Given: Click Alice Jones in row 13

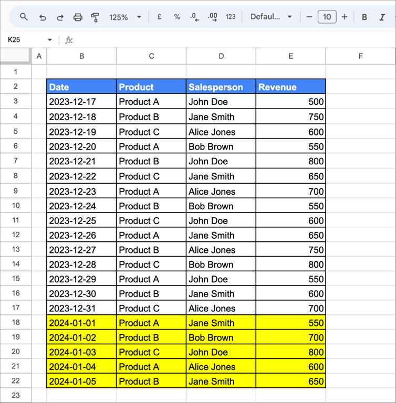Looking at the screenshot, I should coord(221,250).
